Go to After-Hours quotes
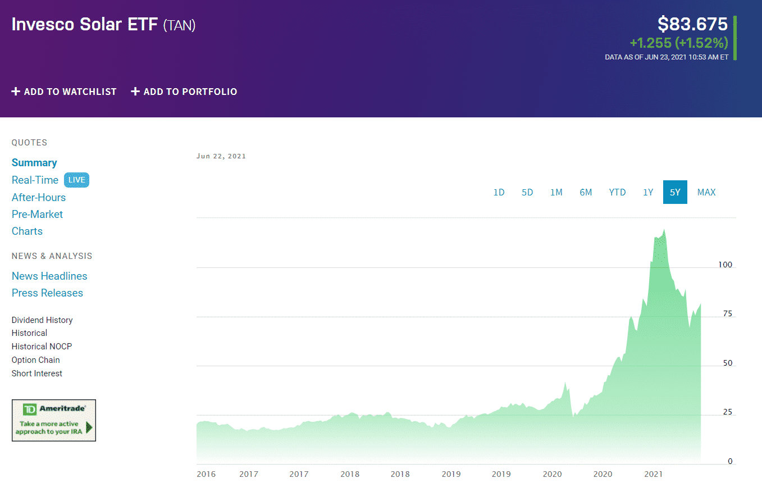 pyautogui.click(x=39, y=197)
